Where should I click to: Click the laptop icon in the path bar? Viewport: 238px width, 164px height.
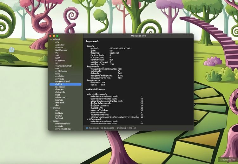coord(87,128)
